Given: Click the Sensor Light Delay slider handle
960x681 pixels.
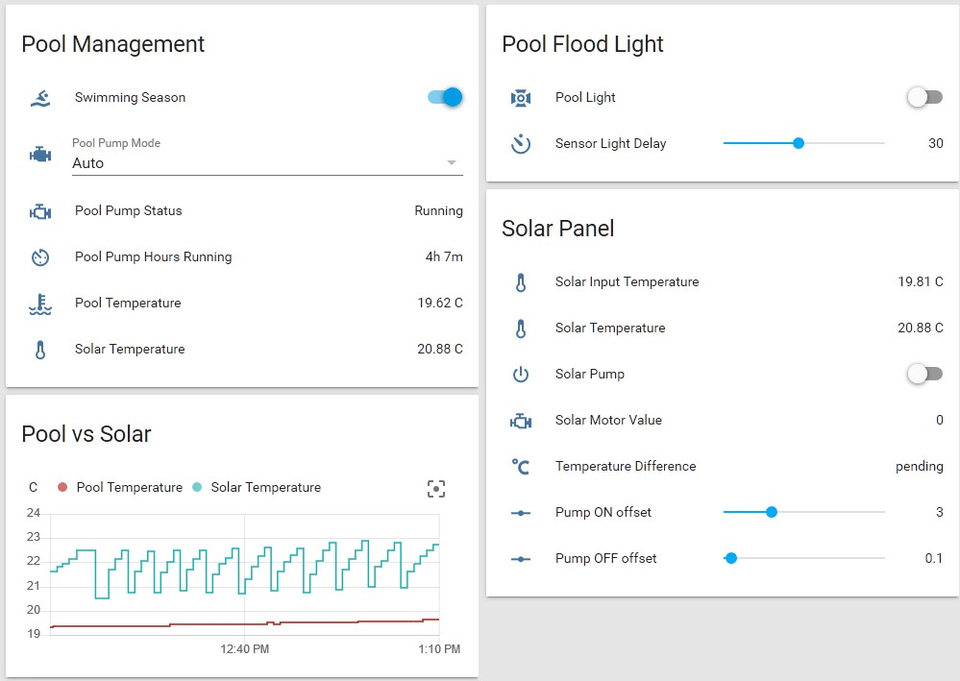Looking at the screenshot, I should click(x=799, y=143).
